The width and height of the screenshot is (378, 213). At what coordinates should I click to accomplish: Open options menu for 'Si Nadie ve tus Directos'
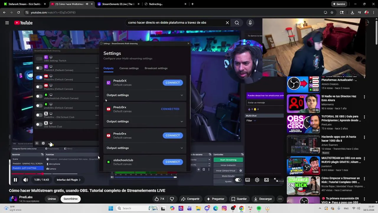364,97
